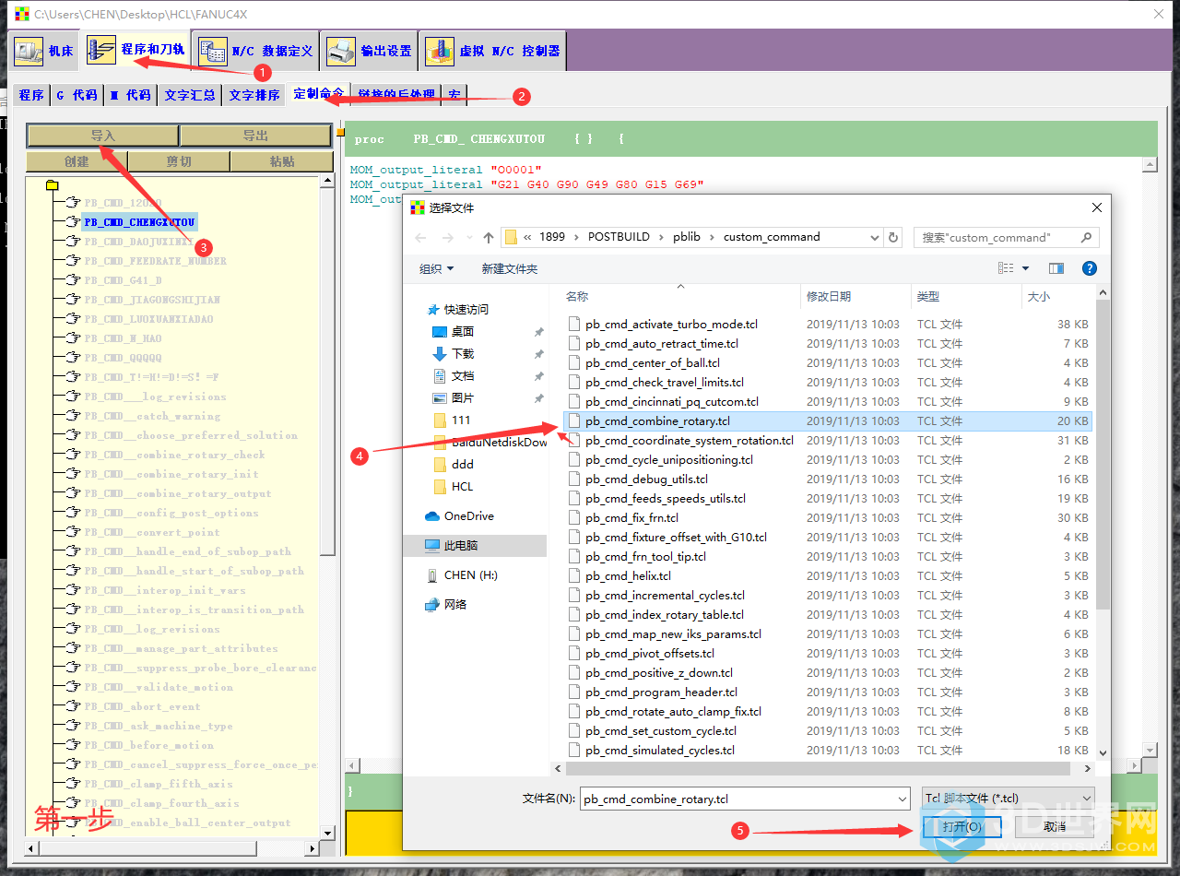1180x876 pixels.
Task: Open the N/C 数据定义 tab
Action: [x=256, y=51]
